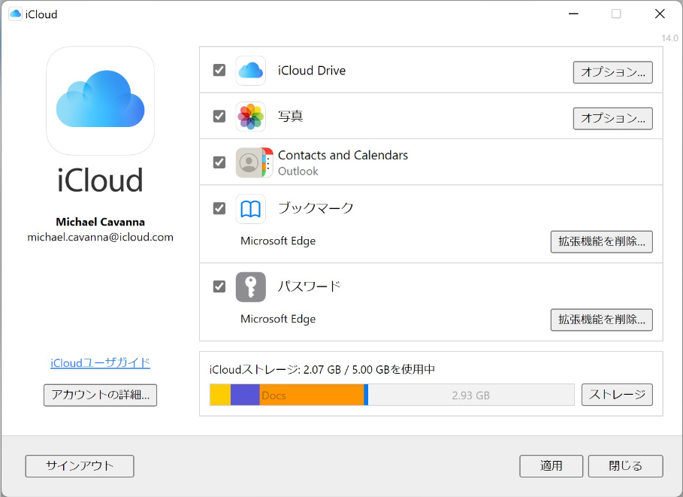
Task: Toggle the 写真 (Photos) checkbox
Action: click(219, 116)
